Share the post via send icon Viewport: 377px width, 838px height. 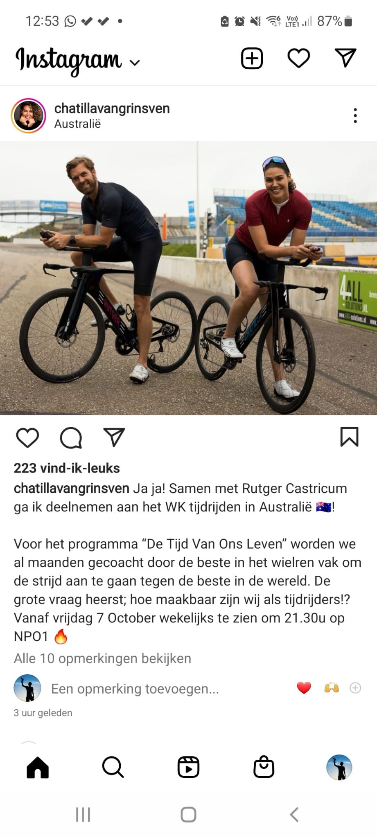(114, 437)
